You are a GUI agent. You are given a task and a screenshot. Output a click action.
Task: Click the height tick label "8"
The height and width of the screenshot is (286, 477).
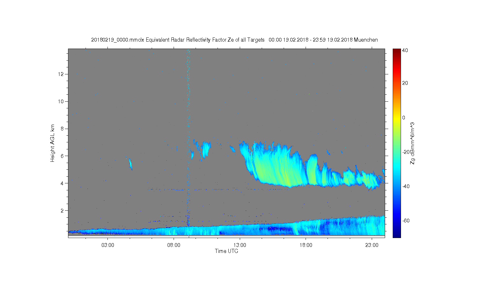63,129
